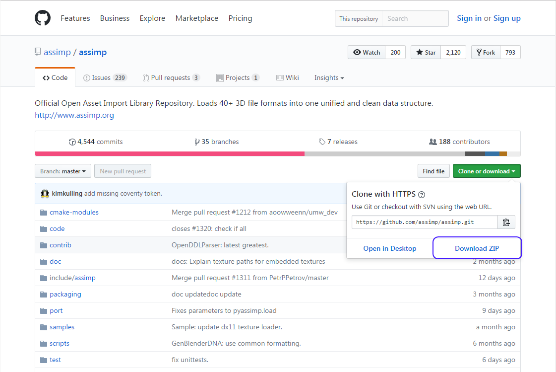
Task: Open Marketplace in the top navigation
Action: click(x=197, y=18)
